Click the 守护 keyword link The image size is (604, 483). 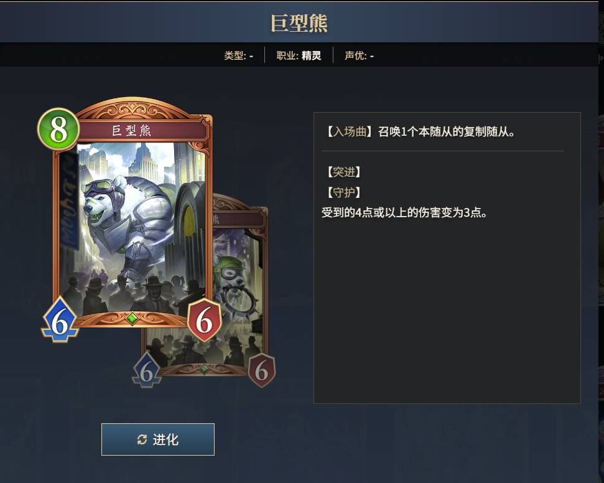tap(343, 192)
